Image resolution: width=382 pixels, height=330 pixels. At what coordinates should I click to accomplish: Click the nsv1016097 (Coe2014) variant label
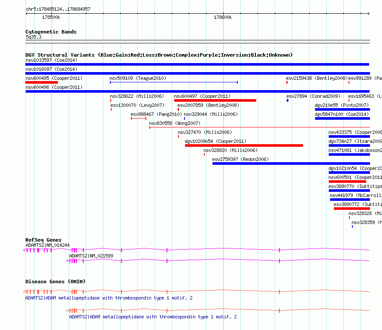[52, 69]
